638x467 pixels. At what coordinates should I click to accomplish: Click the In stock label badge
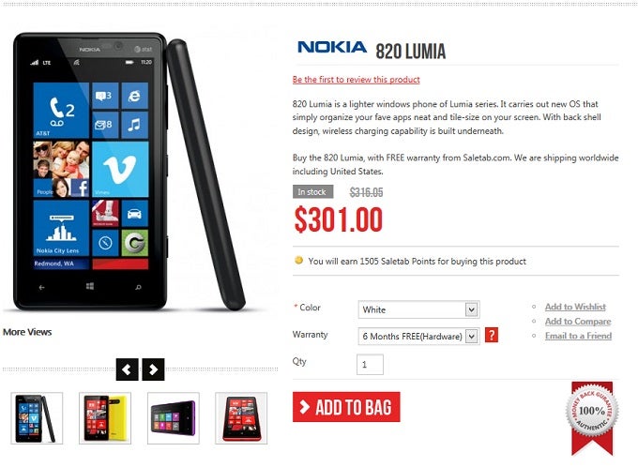click(312, 191)
